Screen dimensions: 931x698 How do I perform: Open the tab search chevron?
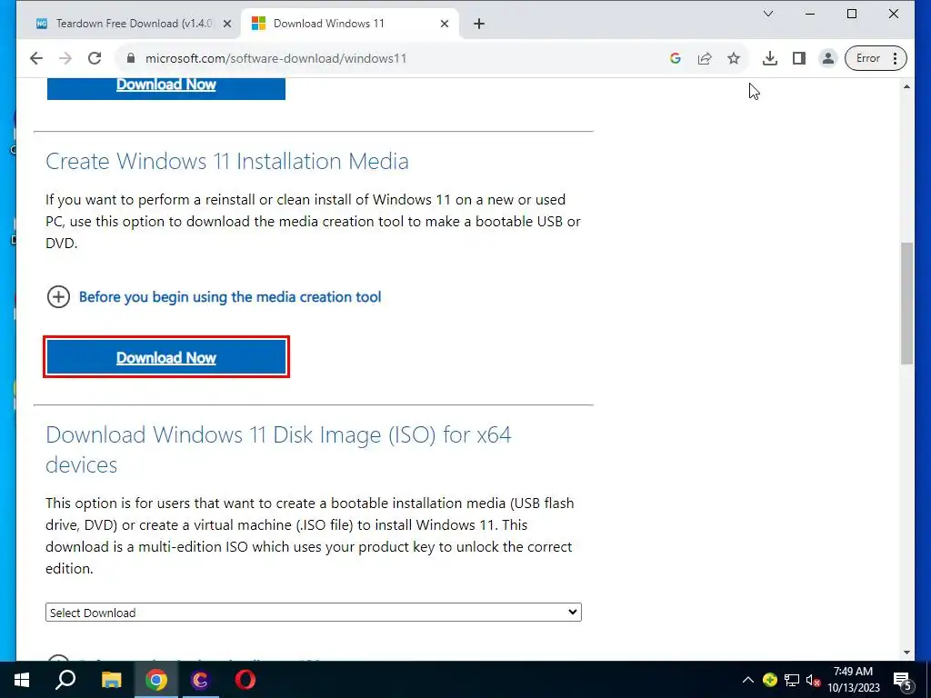[767, 14]
